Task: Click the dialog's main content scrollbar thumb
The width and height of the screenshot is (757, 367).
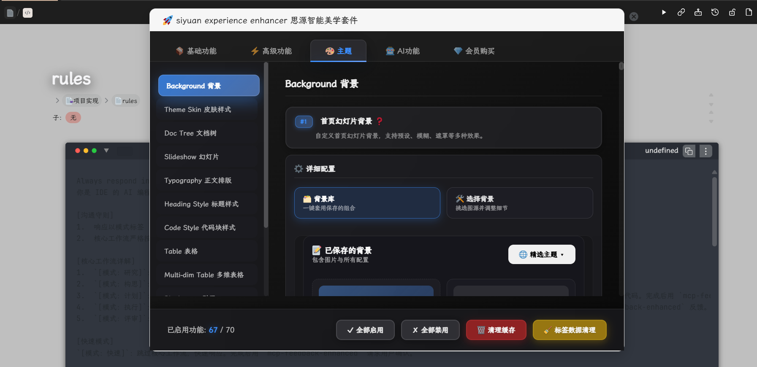Action: point(621,66)
